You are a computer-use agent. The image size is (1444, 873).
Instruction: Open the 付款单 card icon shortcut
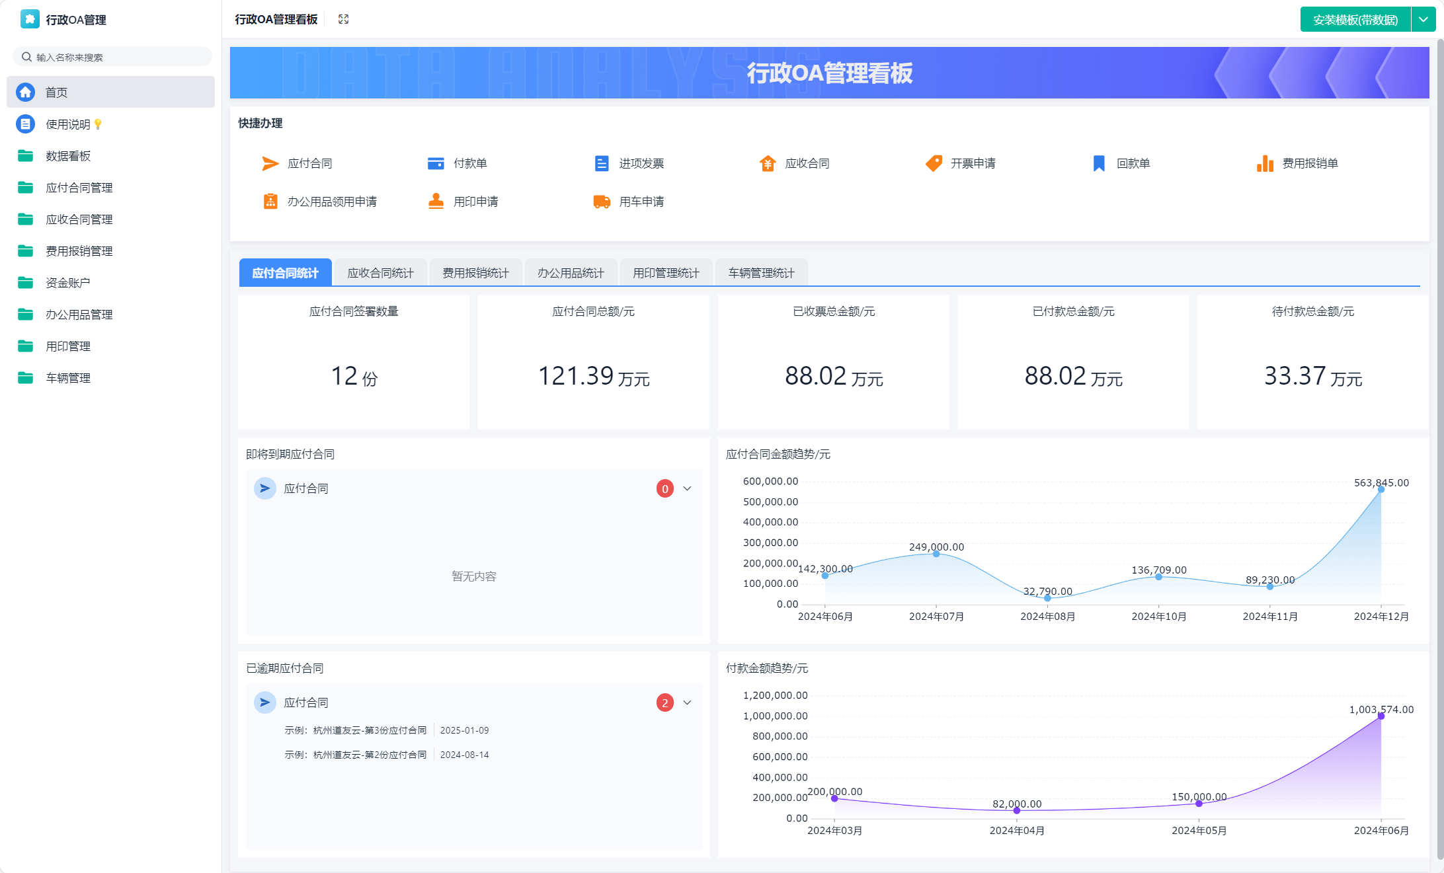click(x=436, y=163)
